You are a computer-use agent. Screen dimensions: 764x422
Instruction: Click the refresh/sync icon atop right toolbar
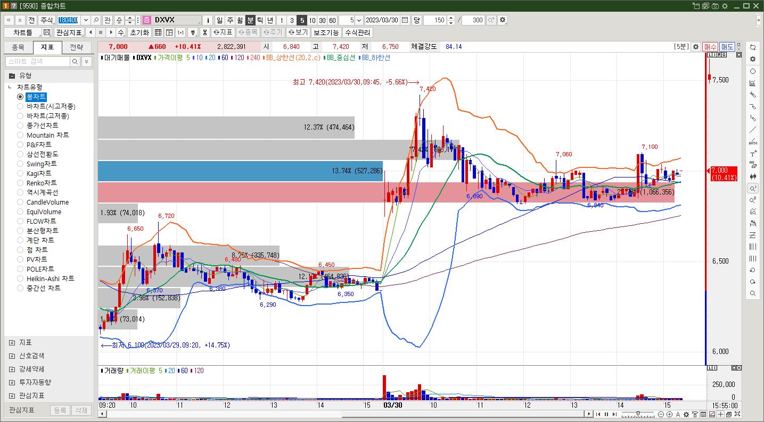point(753,47)
